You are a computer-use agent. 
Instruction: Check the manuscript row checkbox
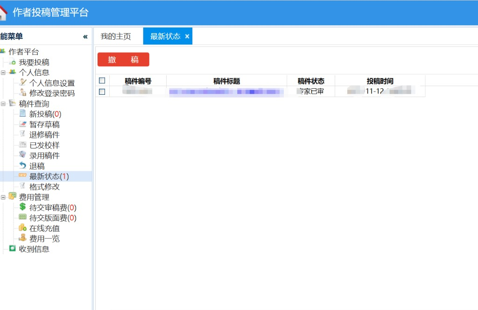pos(102,92)
